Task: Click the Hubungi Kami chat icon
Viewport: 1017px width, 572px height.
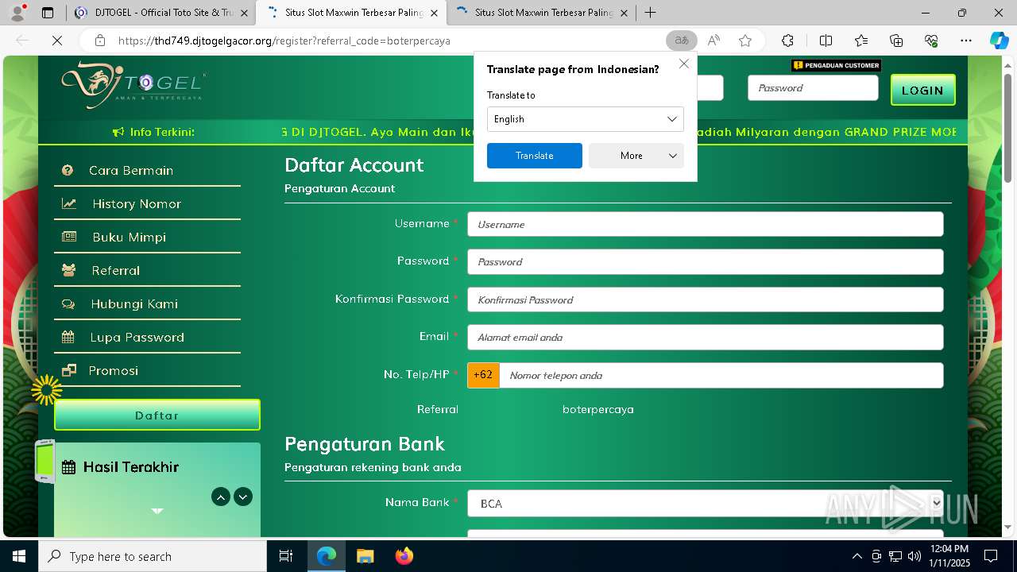Action: pyautogui.click(x=68, y=303)
